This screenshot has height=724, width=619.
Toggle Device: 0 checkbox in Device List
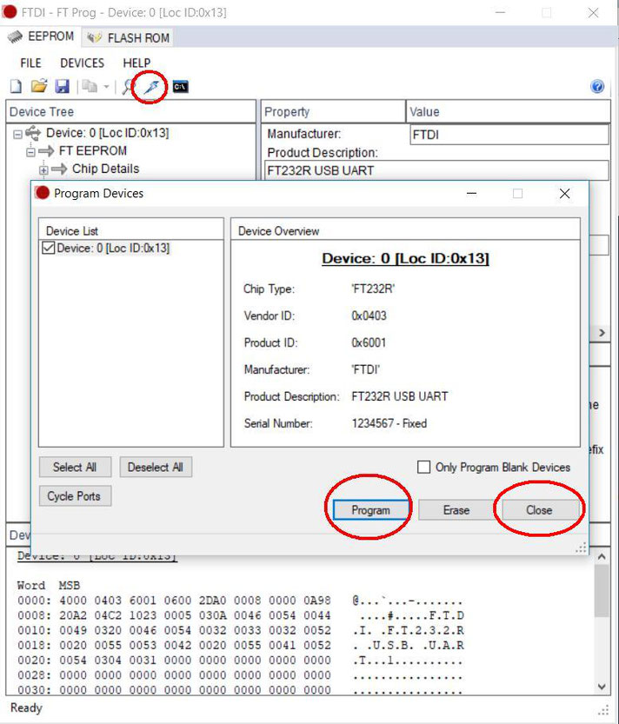(x=48, y=248)
